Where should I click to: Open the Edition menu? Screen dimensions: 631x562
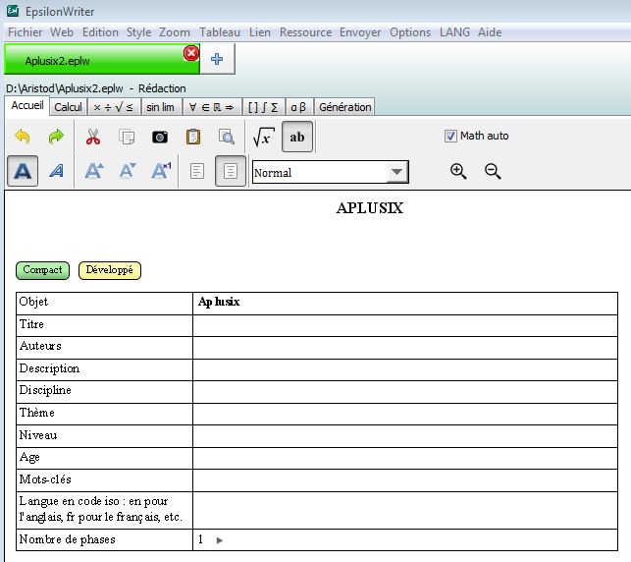(x=100, y=32)
